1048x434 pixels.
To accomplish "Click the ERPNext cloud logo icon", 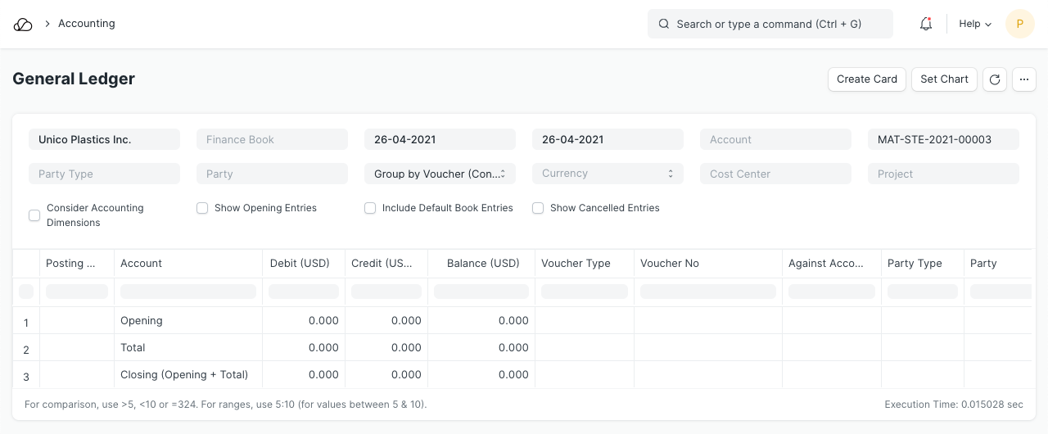I will (x=23, y=25).
